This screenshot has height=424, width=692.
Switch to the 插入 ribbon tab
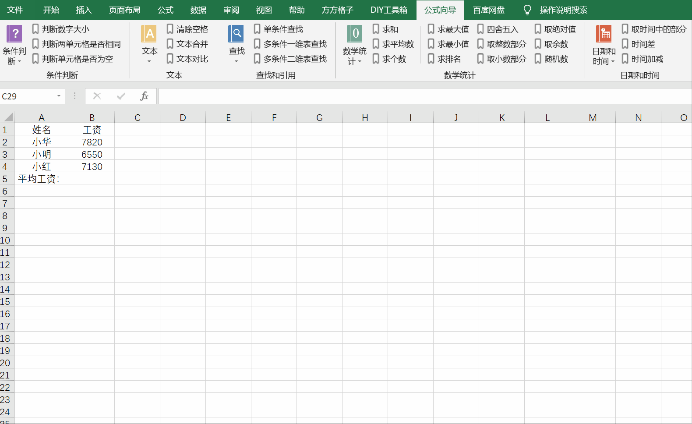coord(84,10)
